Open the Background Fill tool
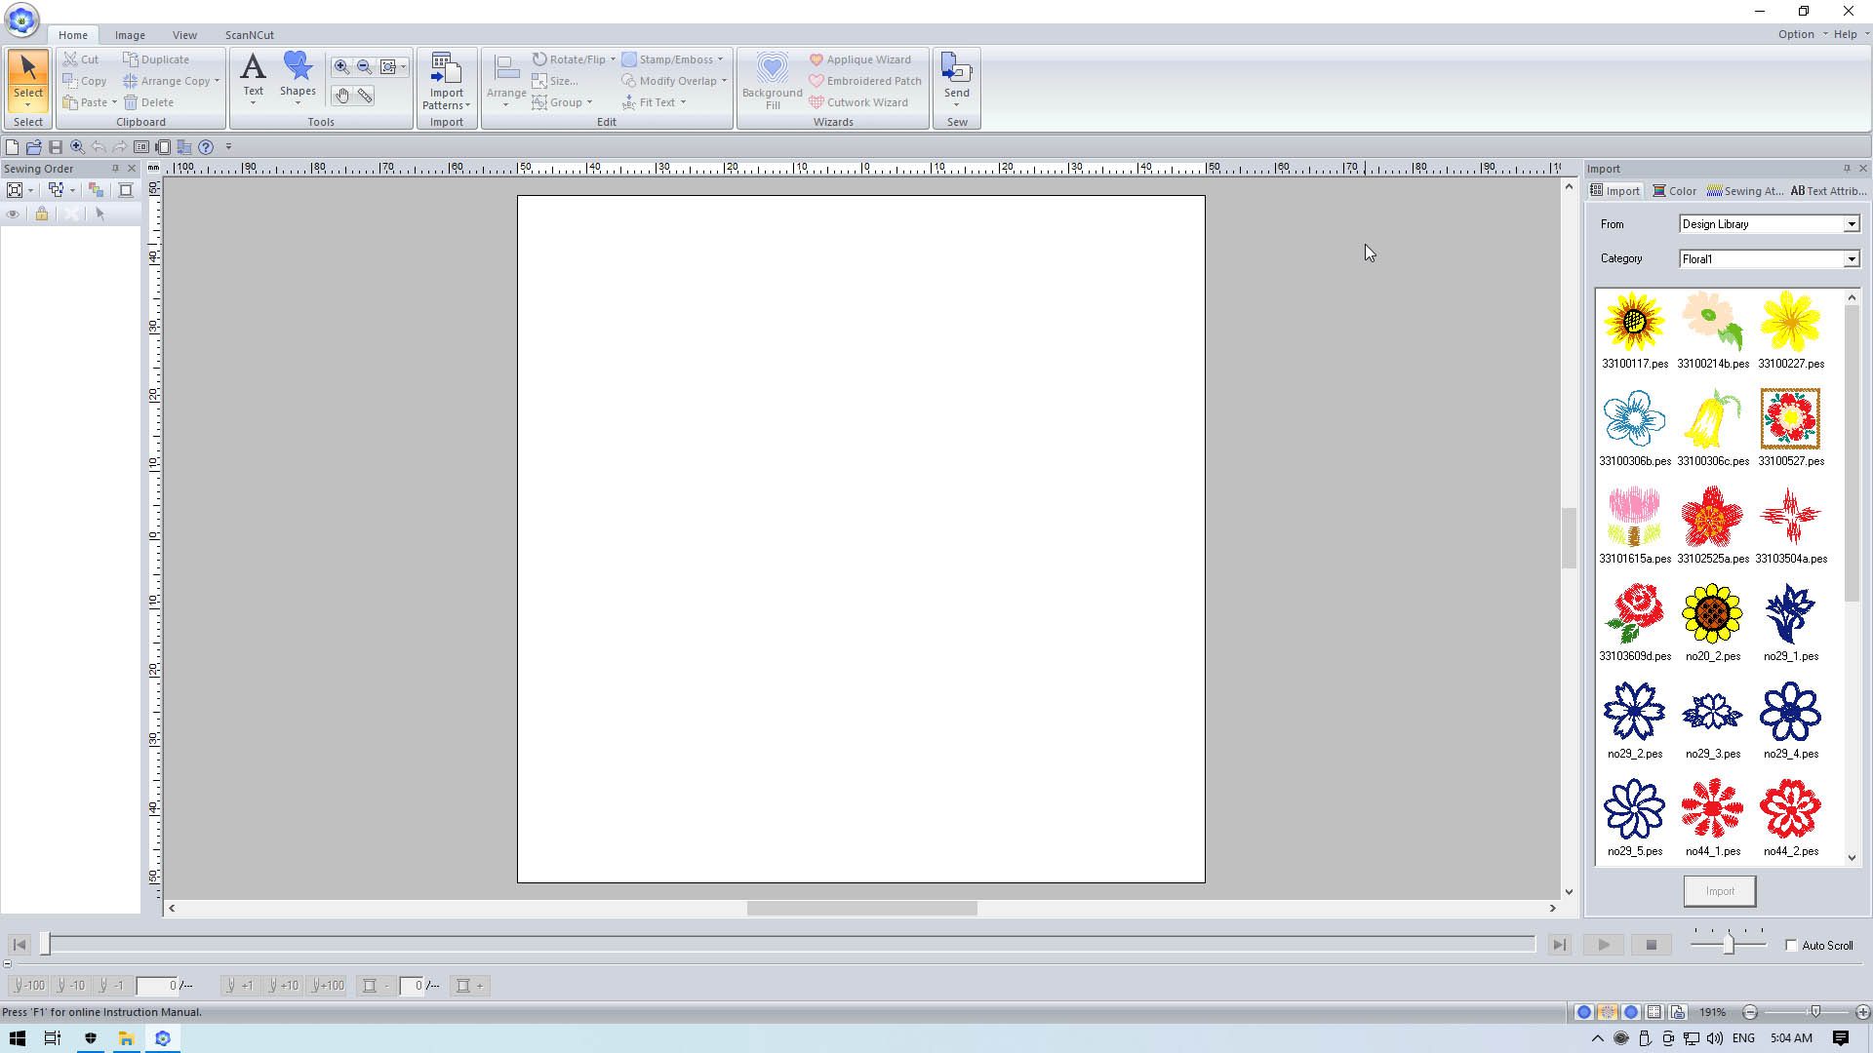1873x1053 pixels. (x=772, y=80)
